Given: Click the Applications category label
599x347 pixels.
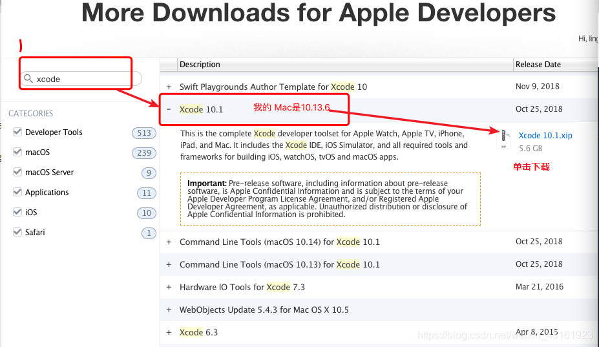Looking at the screenshot, I should pos(47,192).
